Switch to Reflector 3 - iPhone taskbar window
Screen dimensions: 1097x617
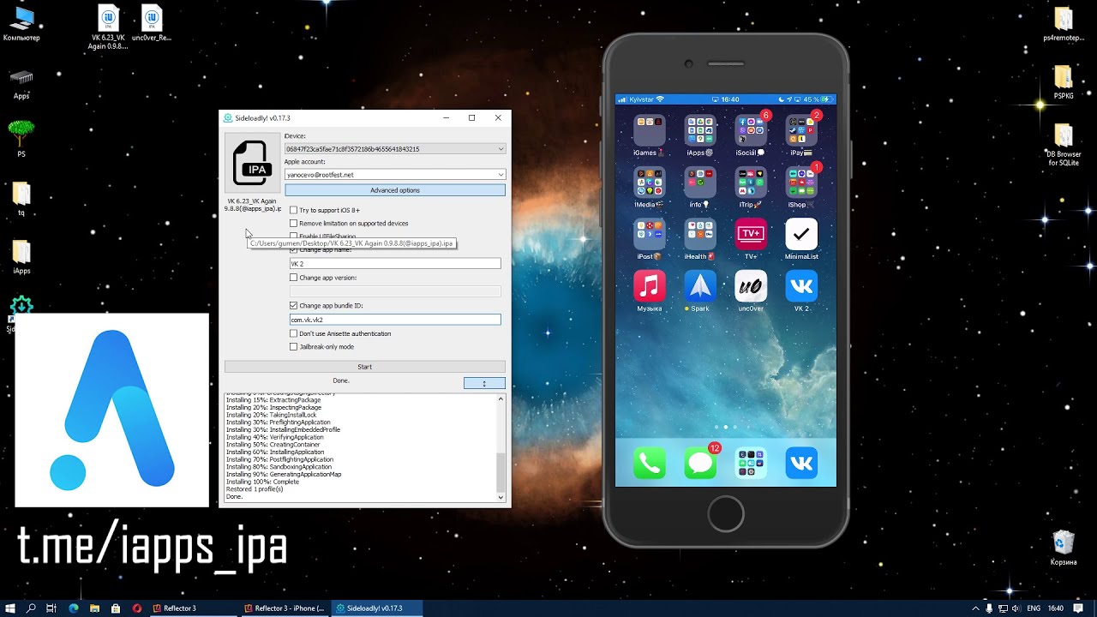tap(284, 608)
